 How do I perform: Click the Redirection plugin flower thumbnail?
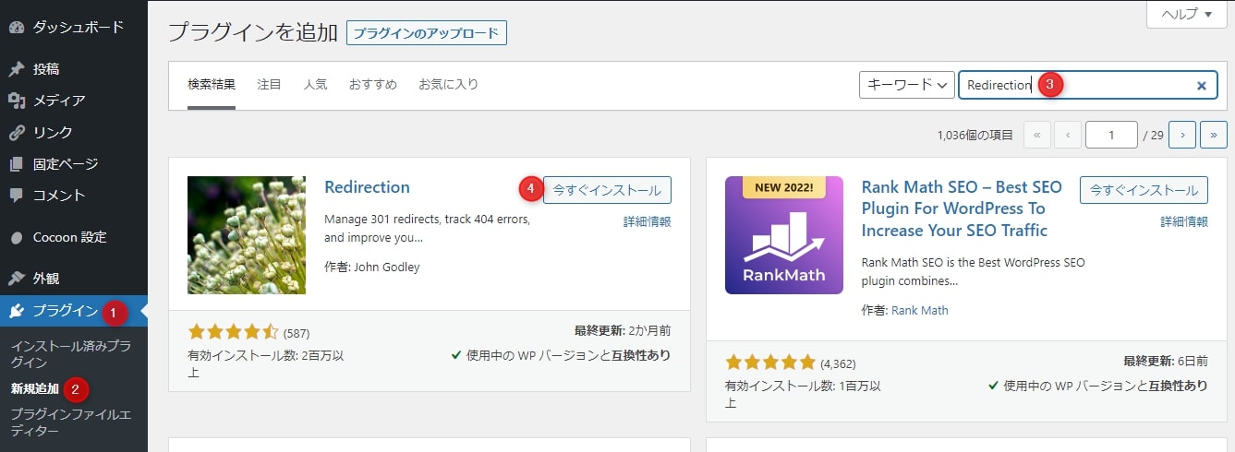click(247, 235)
